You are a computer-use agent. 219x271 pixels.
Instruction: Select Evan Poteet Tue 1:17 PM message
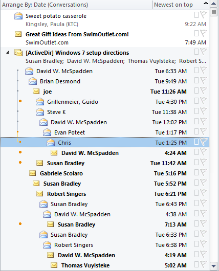pyautogui.click(x=105, y=132)
